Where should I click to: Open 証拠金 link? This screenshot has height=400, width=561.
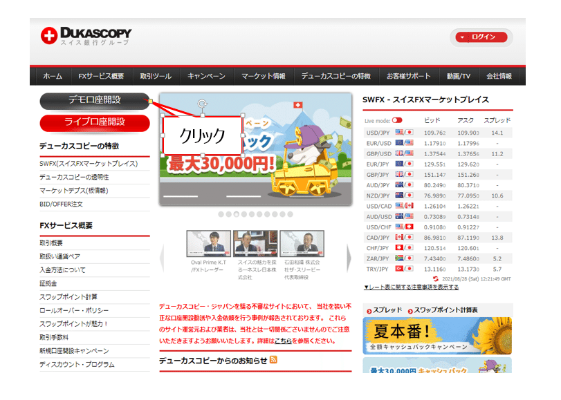pos(48,283)
